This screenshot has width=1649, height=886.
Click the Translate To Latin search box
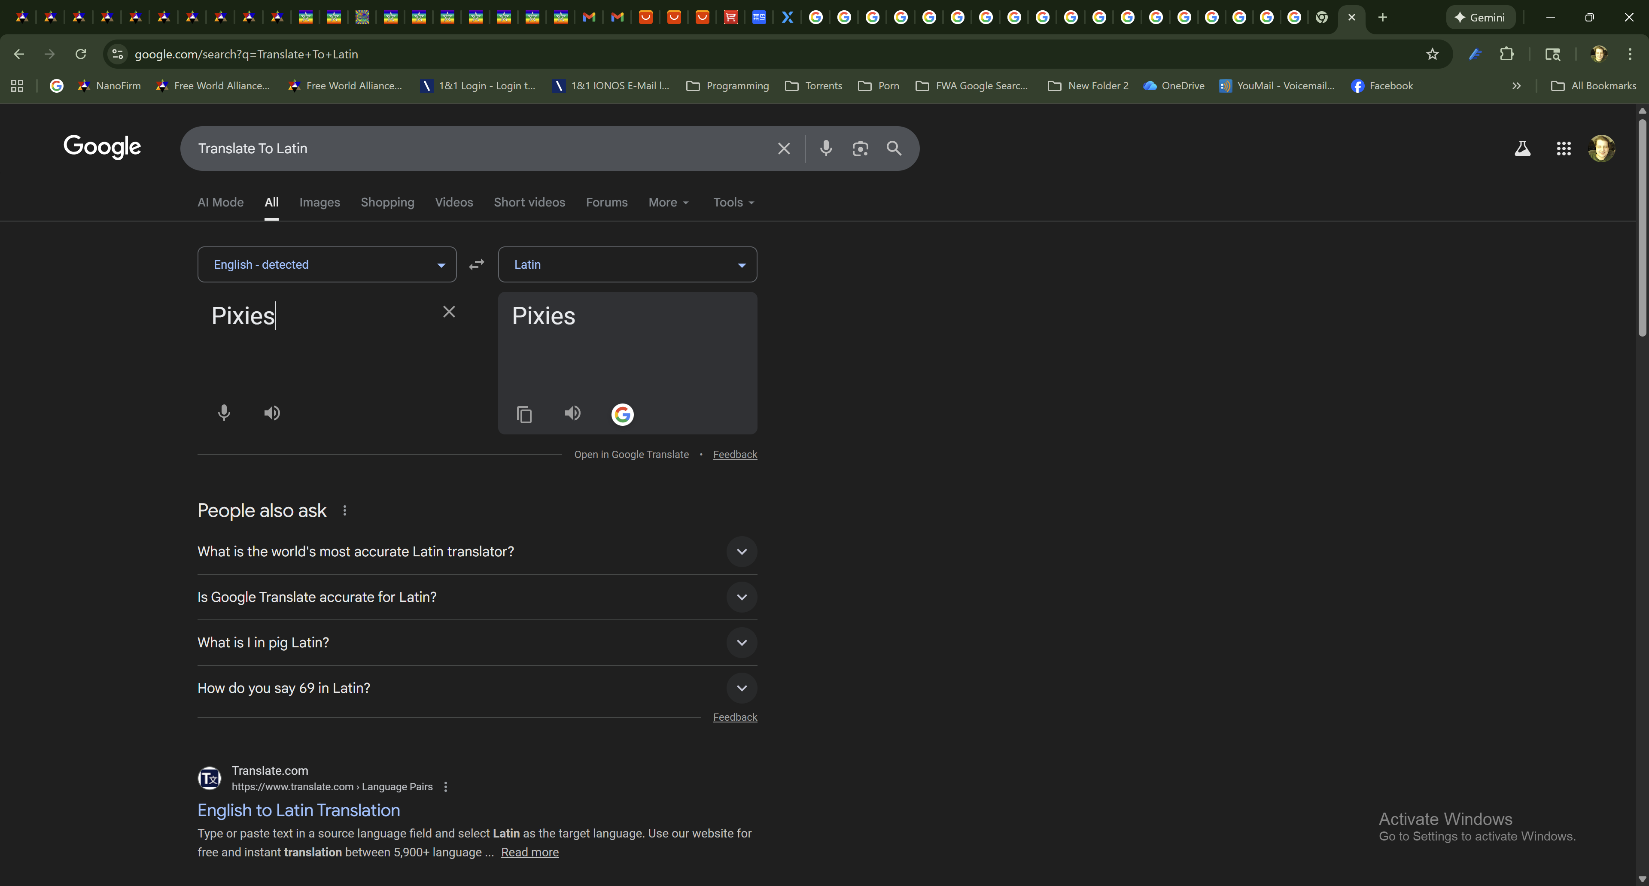tap(480, 149)
